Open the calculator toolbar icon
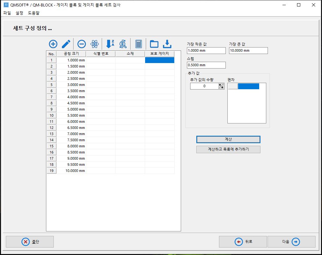Screen dimensions: 322x255 [x=139, y=44]
